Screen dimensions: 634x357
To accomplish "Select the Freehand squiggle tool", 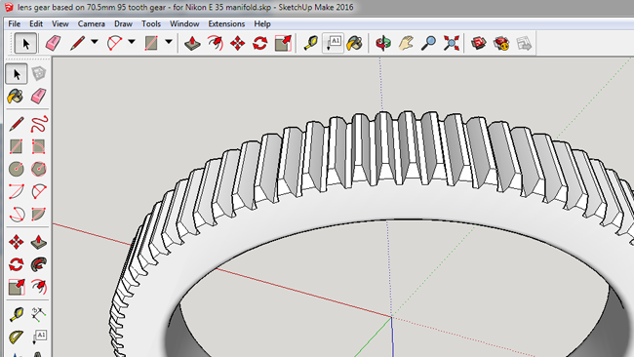I will coord(39,124).
